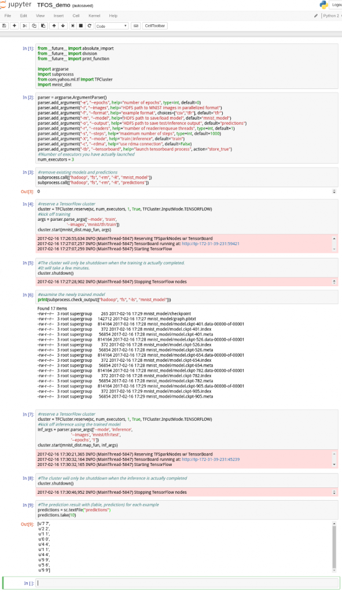Viewport: 342px width, 592px height.
Task: Click the mnist_model/graph.pbtxt file row
Action: pyautogui.click(x=117, y=319)
